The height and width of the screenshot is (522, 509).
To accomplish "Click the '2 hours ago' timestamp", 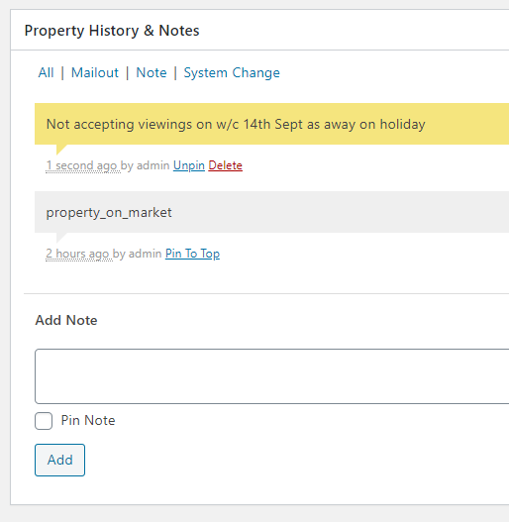I will click(x=77, y=254).
